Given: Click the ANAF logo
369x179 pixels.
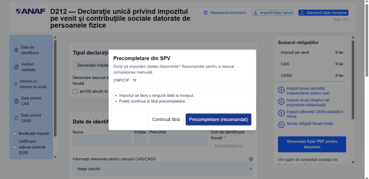Looking at the screenshot, I should click(x=31, y=11).
